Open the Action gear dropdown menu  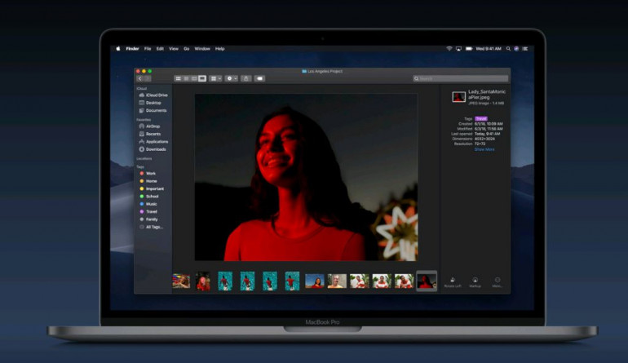232,78
